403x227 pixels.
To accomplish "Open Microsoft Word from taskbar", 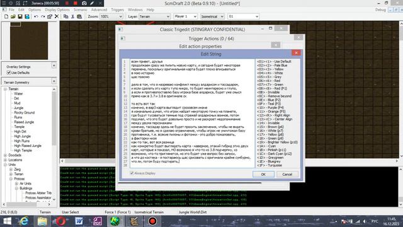I will [79, 221].
